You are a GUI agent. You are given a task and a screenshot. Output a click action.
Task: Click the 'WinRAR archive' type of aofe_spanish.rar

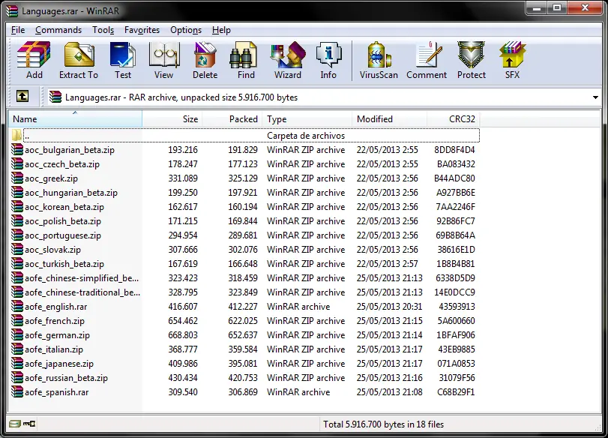pos(298,391)
